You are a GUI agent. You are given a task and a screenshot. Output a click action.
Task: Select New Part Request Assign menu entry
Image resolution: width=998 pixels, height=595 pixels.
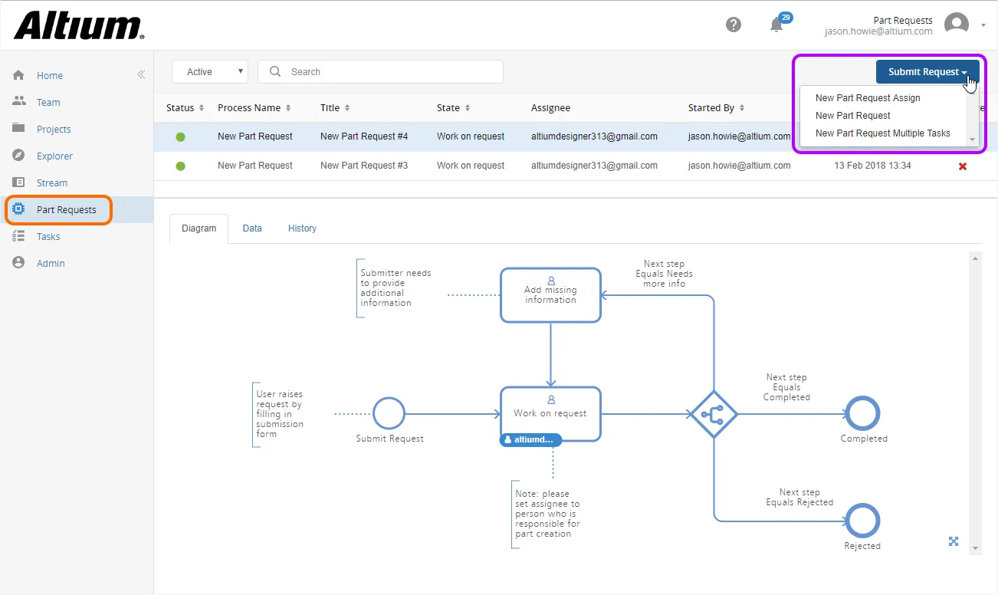pyautogui.click(x=868, y=98)
